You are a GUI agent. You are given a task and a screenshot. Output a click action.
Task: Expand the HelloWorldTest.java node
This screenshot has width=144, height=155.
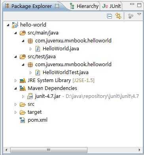(30, 73)
